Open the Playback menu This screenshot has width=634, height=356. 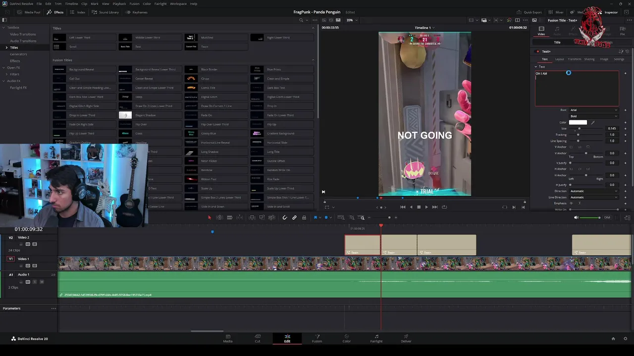coord(119,3)
